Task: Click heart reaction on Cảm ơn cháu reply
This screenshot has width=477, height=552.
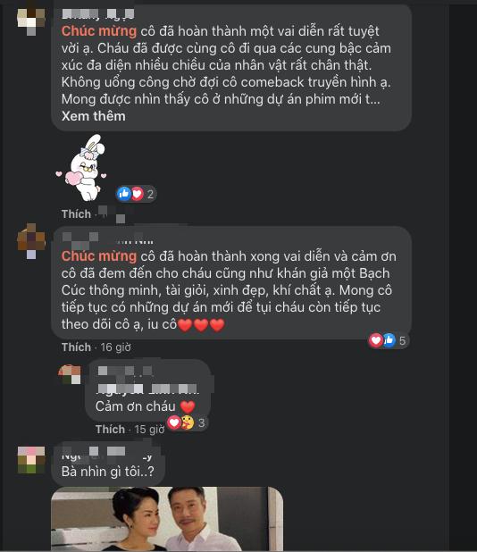Action: (174, 422)
